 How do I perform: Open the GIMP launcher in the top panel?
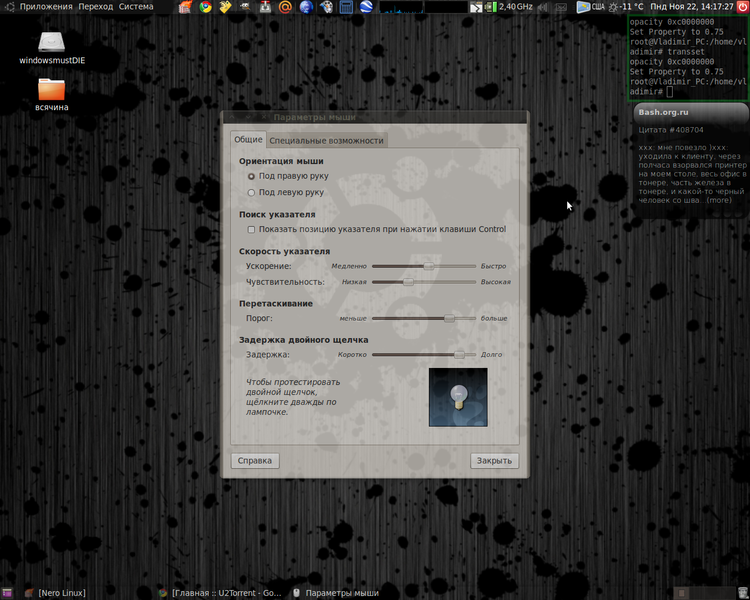[246, 7]
